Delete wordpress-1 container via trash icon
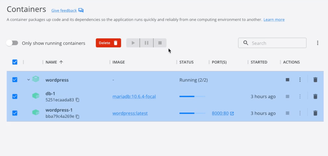 click(x=315, y=113)
